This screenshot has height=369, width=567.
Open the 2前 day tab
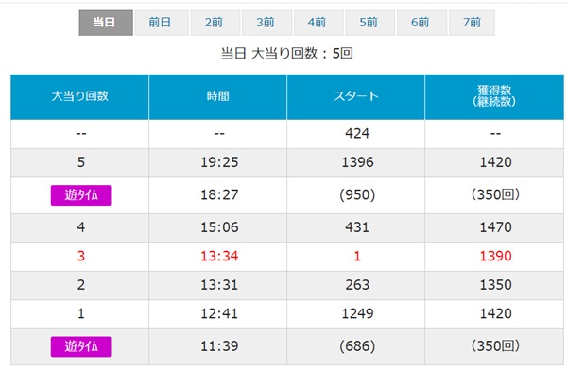click(215, 23)
